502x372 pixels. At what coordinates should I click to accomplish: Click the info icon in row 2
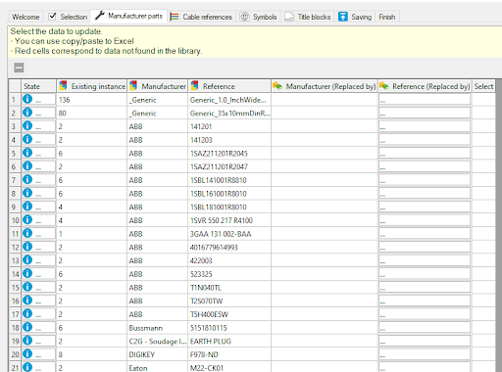pos(27,112)
